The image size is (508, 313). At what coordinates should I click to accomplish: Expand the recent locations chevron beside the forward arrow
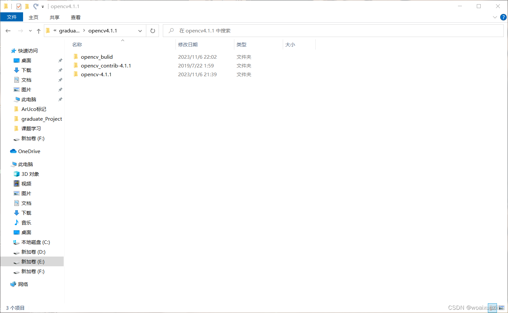(30, 30)
